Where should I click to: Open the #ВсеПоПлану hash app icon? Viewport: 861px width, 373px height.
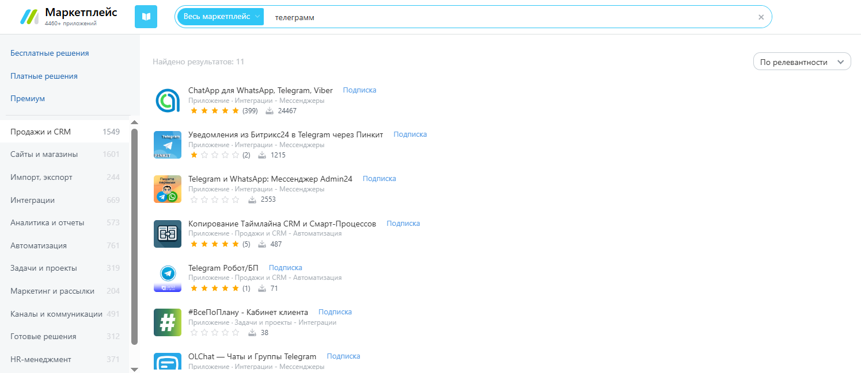[x=168, y=322]
